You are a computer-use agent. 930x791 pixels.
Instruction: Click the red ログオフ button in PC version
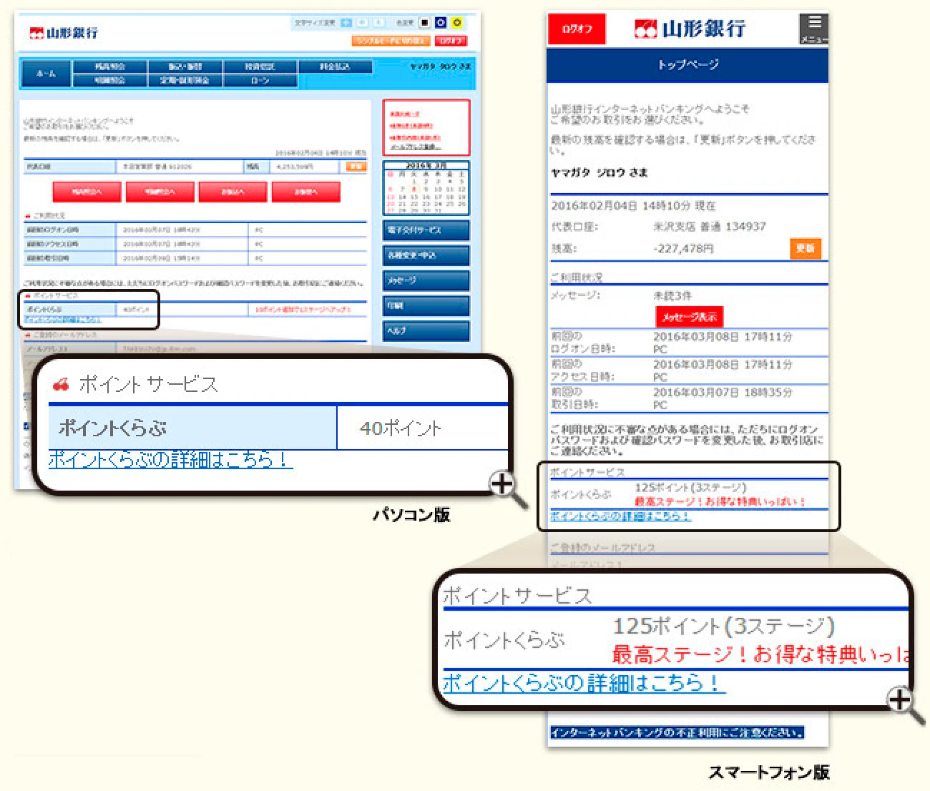(x=451, y=41)
